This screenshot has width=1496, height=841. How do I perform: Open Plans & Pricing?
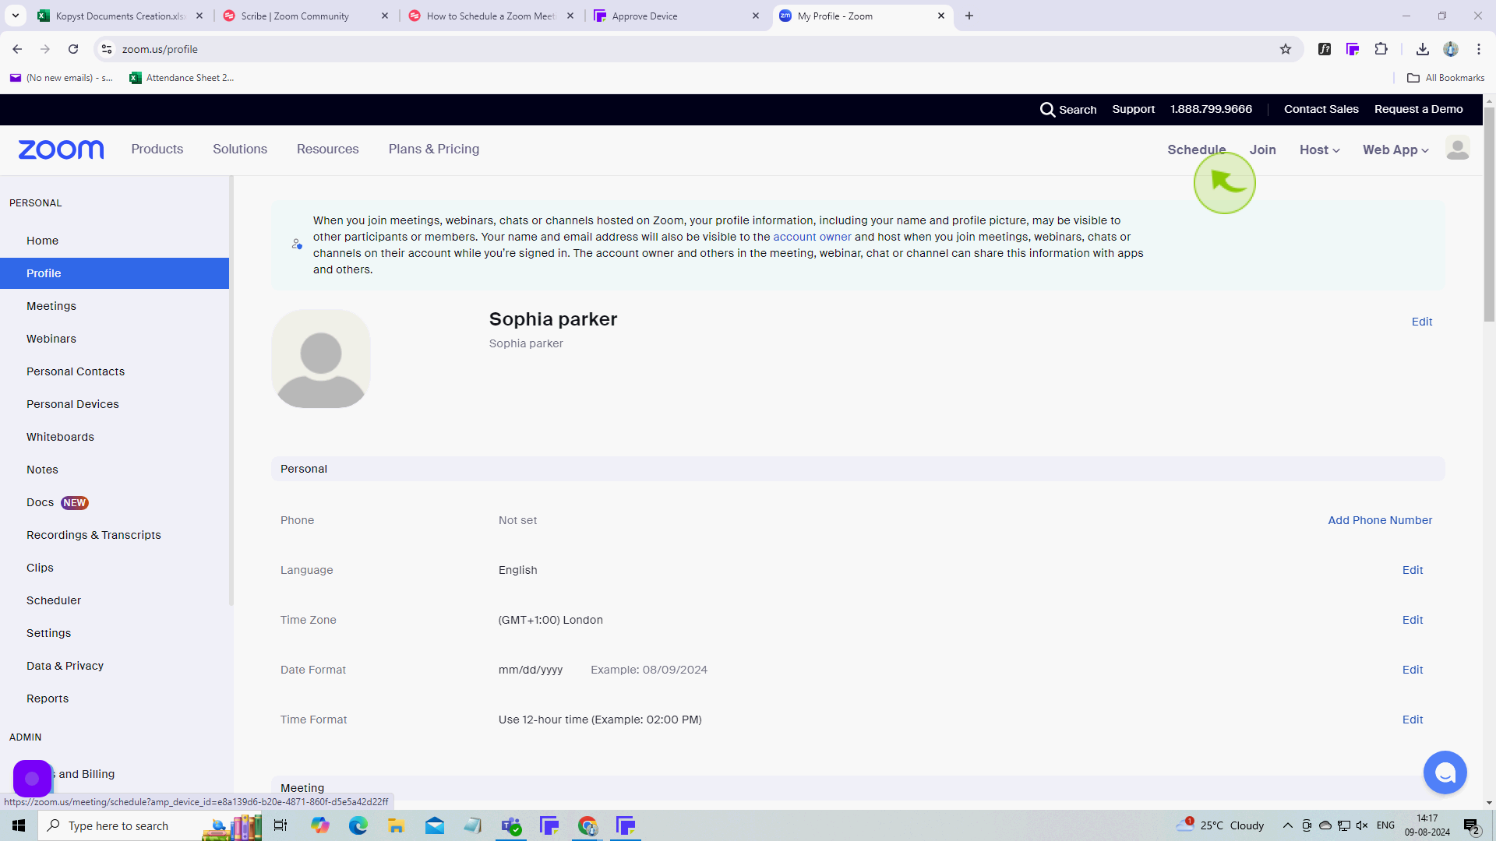(434, 149)
